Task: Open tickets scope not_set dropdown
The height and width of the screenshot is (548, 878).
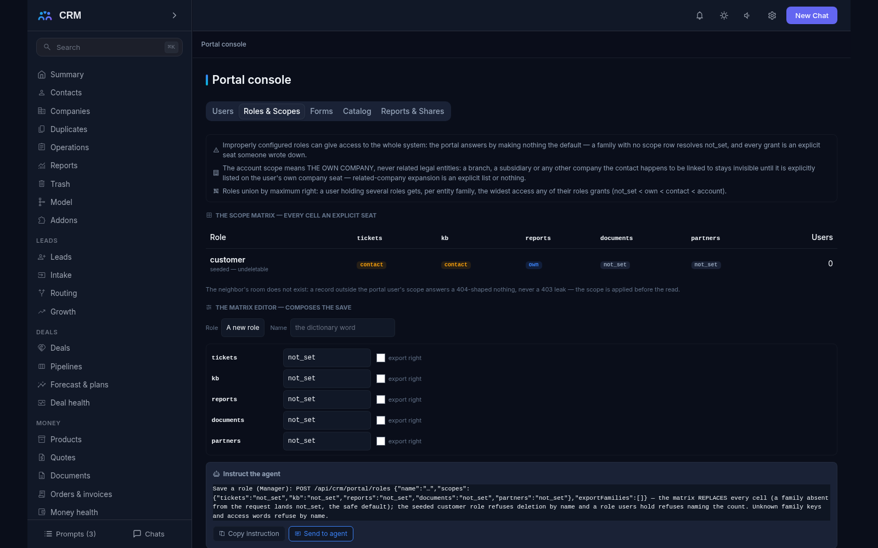Action: [x=327, y=358]
